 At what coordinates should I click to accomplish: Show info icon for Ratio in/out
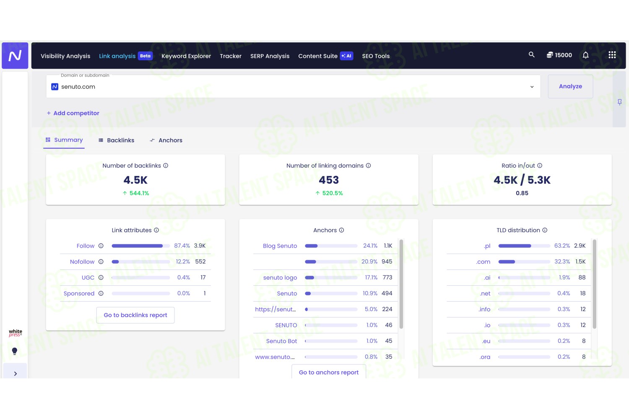540,166
